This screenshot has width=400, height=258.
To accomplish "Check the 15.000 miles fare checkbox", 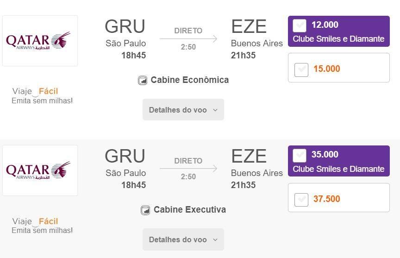I will coord(301,69).
